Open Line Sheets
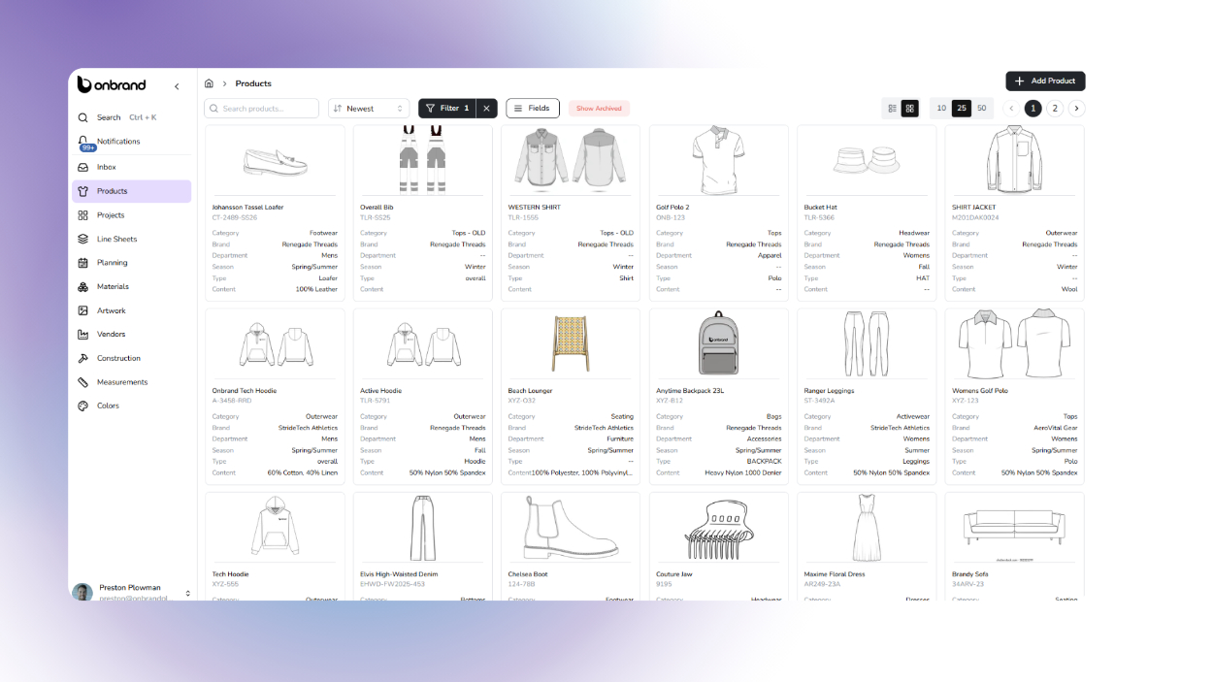This screenshot has height=682, width=1213. (x=131, y=239)
